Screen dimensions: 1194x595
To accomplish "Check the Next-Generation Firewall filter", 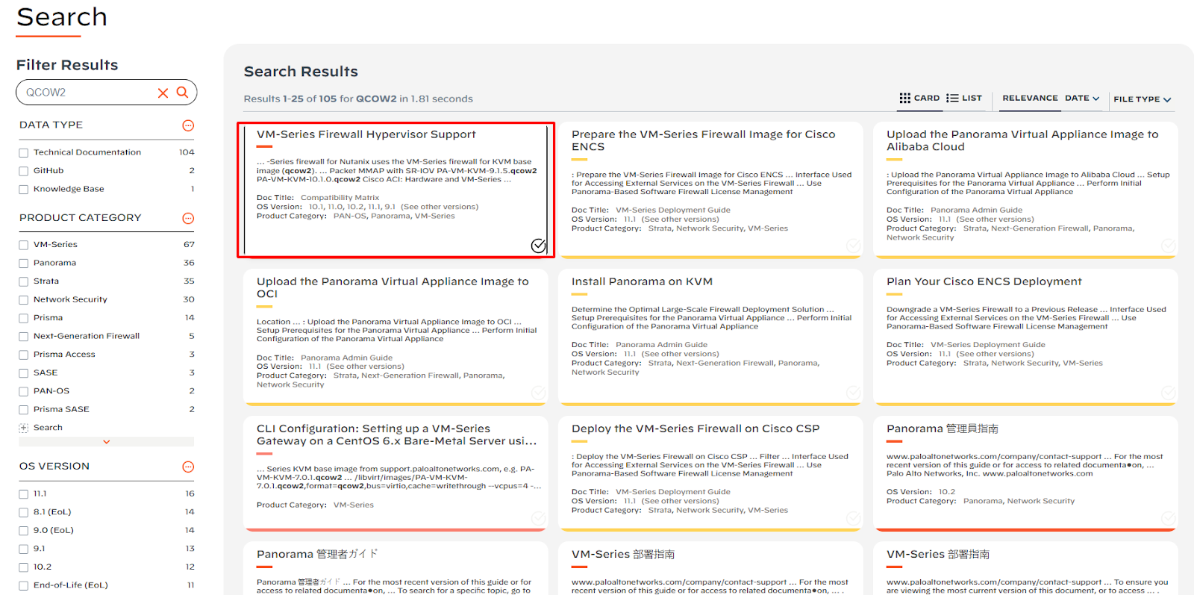I will pos(23,337).
